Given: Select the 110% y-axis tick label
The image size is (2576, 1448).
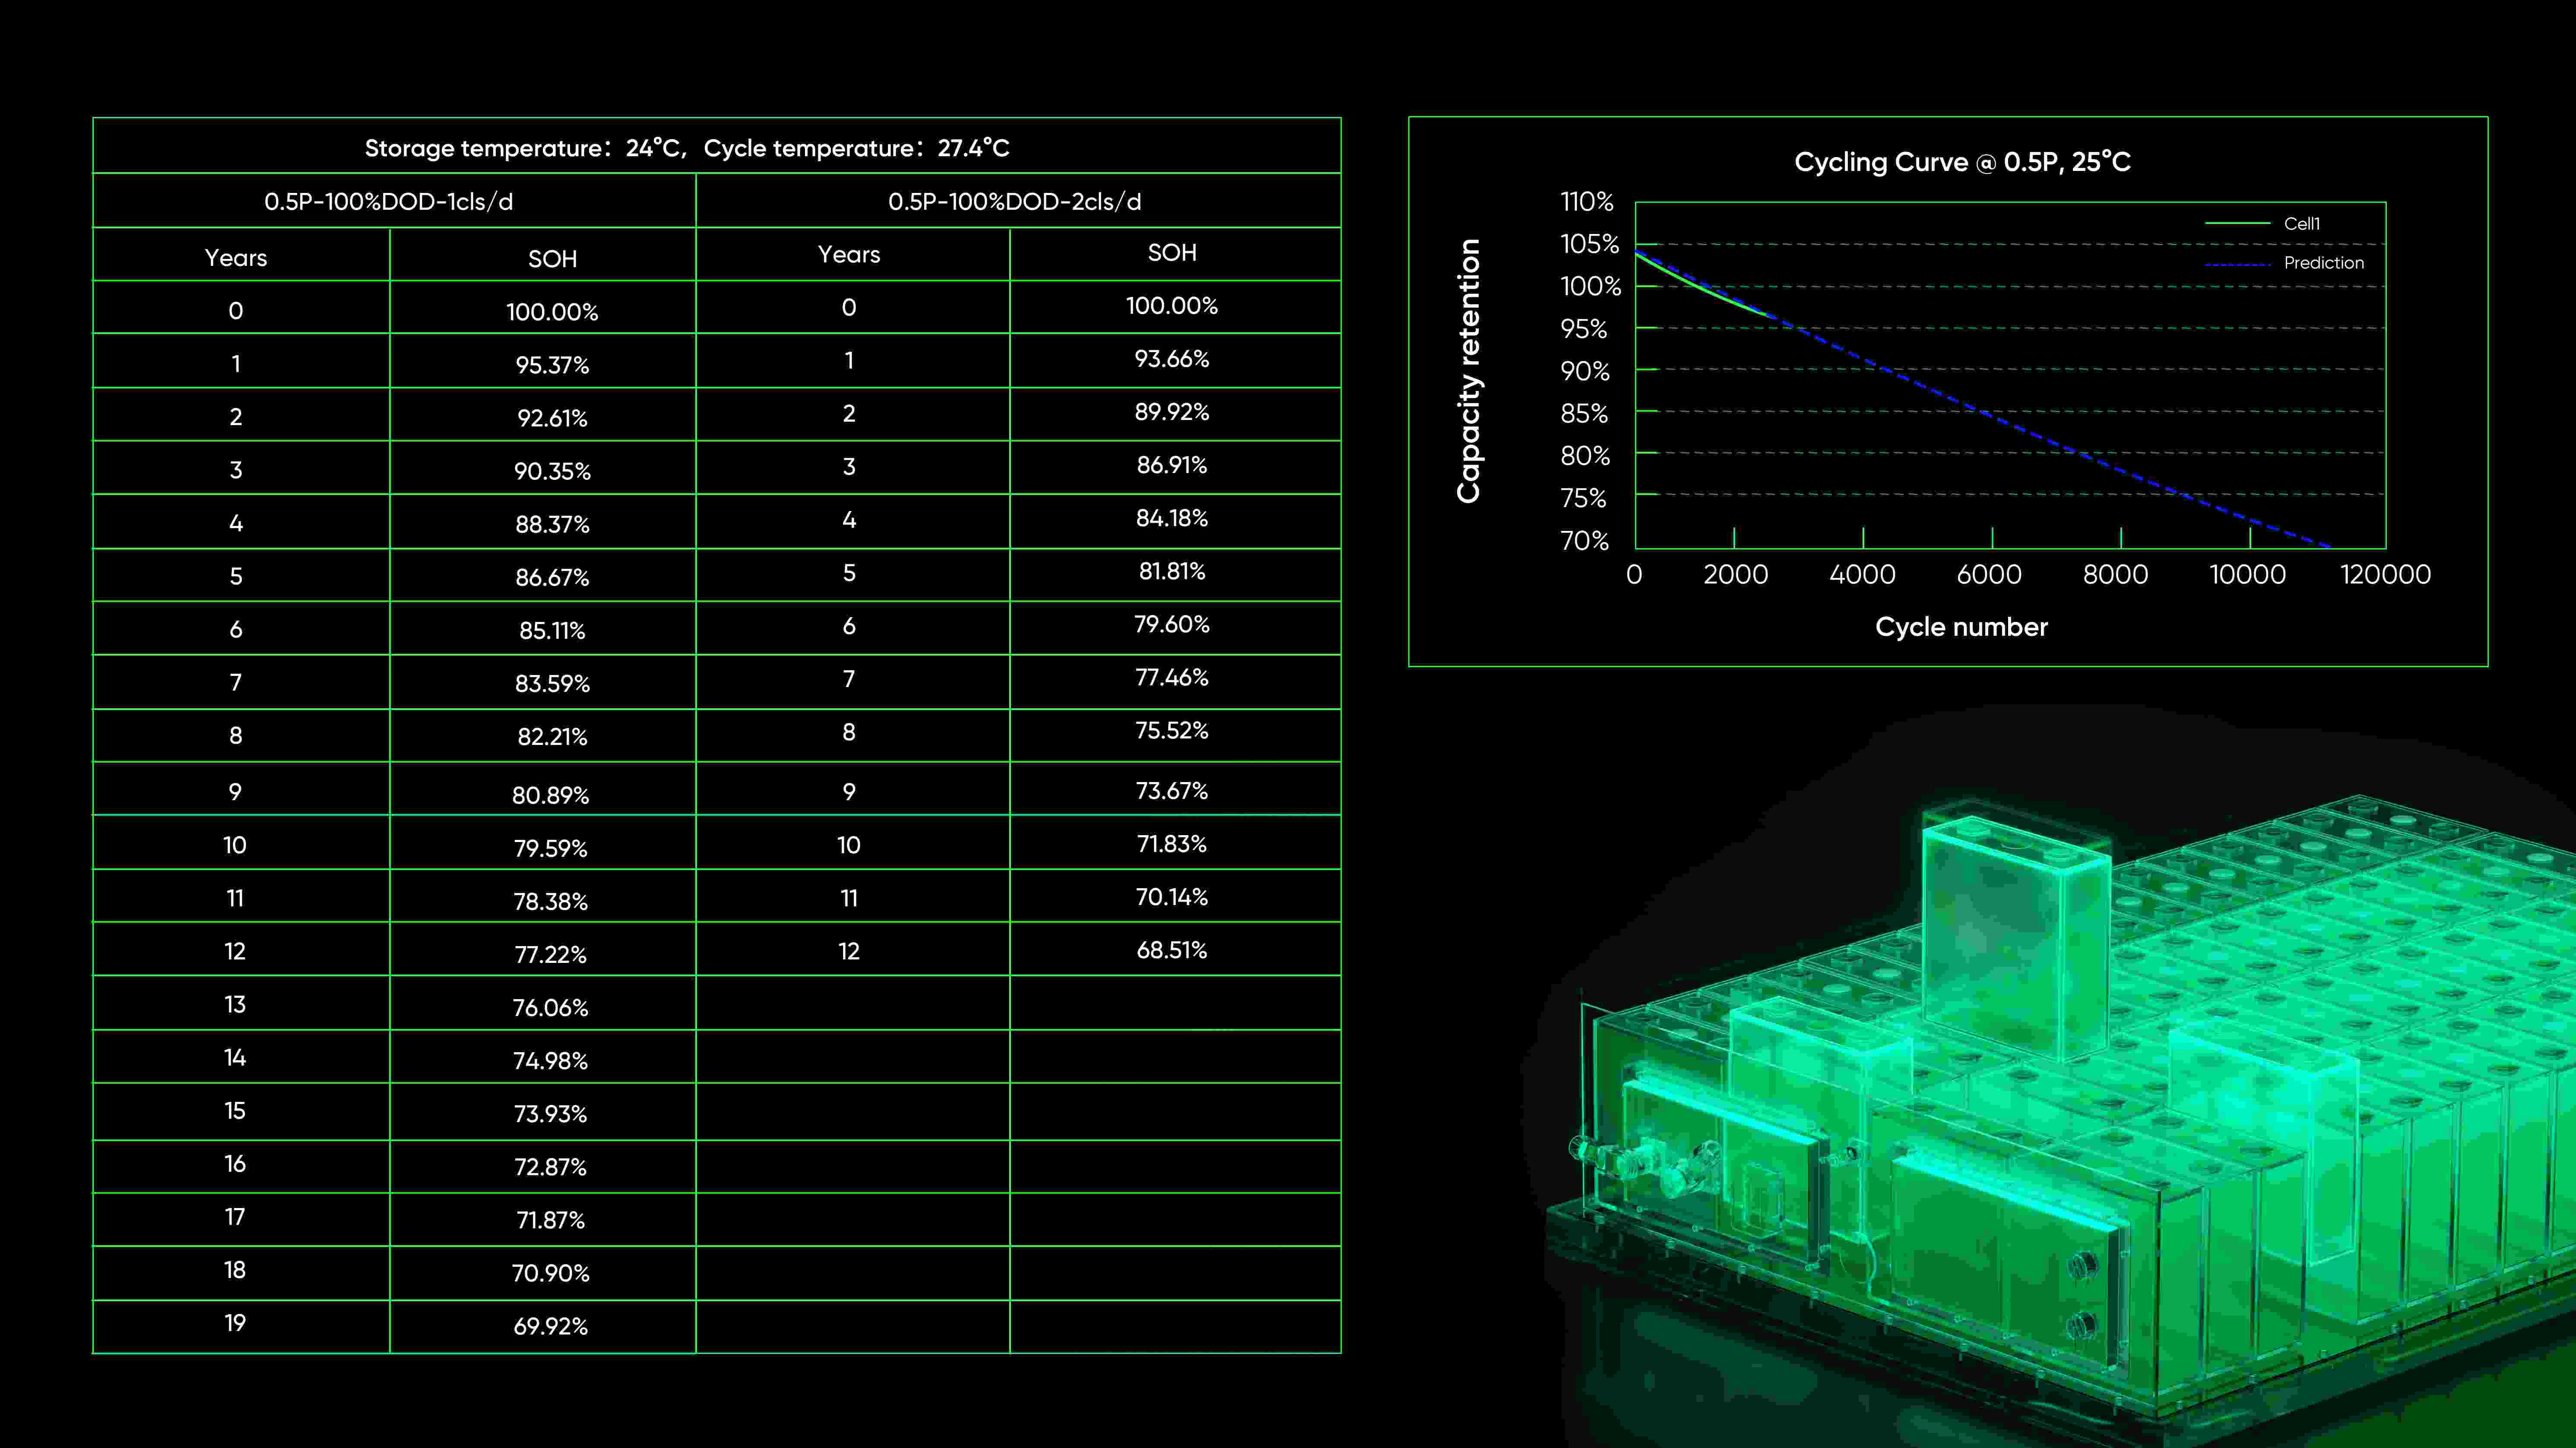Looking at the screenshot, I should tap(1587, 202).
